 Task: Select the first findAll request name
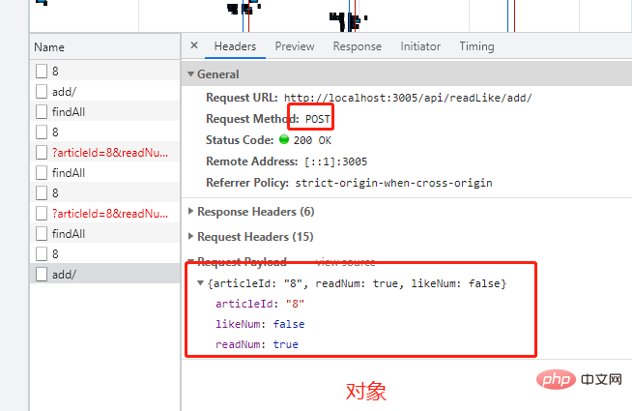69,112
